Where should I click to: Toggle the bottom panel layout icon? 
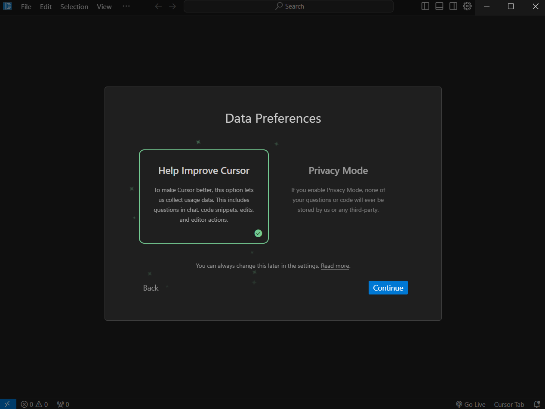click(x=439, y=6)
